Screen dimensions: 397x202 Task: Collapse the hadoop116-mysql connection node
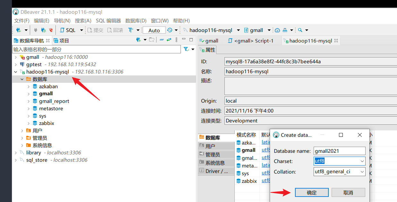click(x=16, y=72)
